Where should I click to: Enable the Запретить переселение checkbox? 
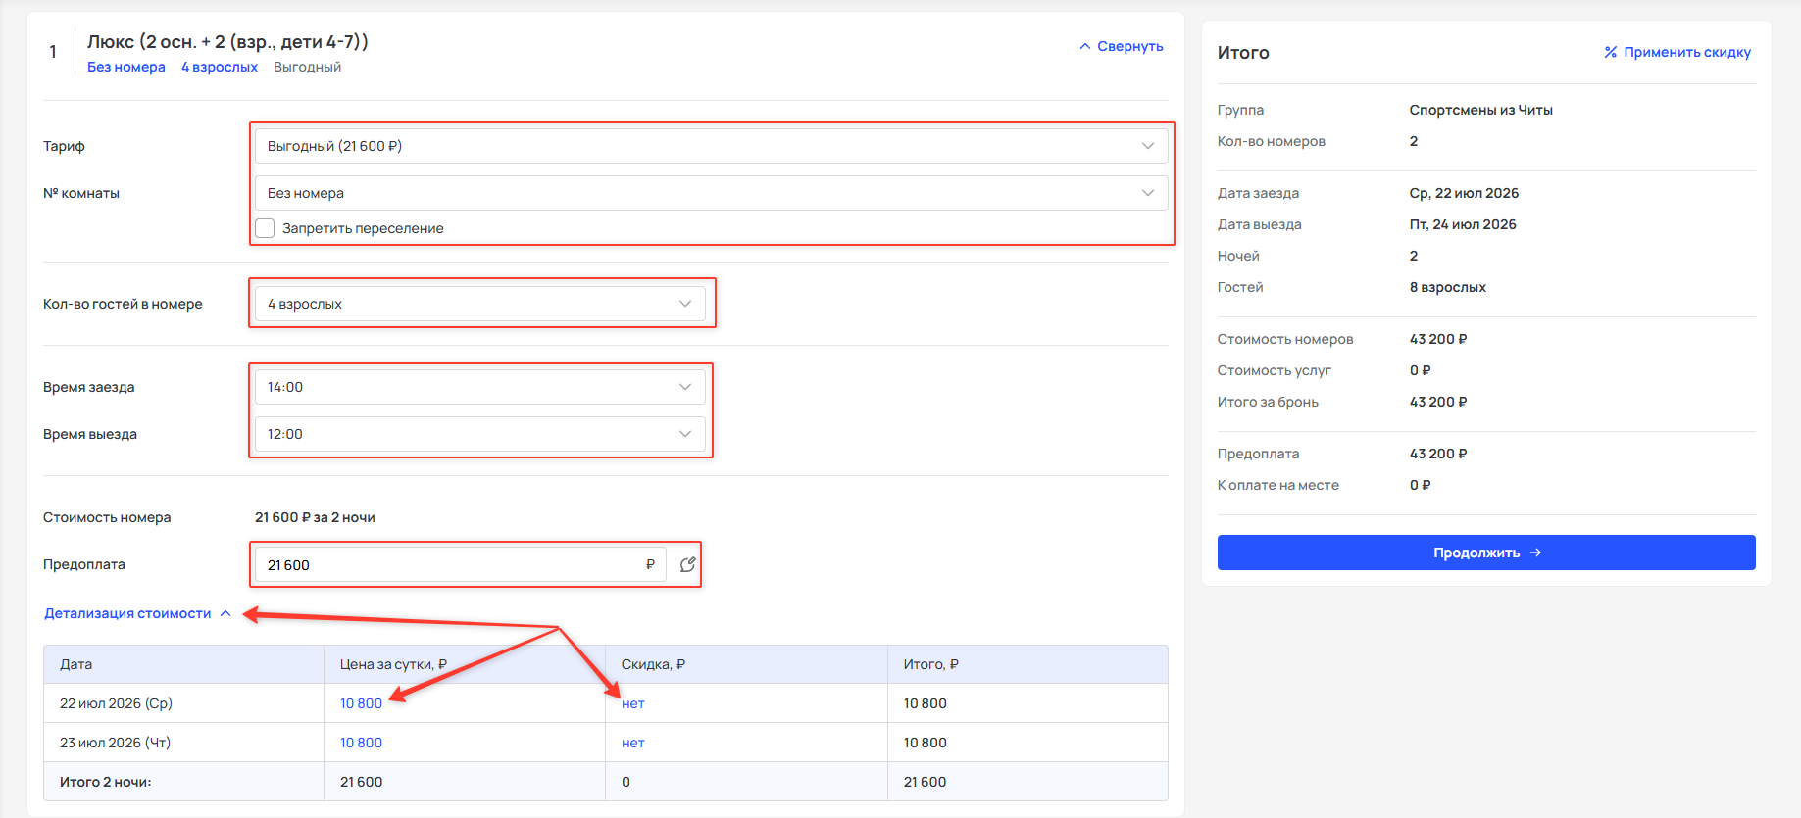(x=265, y=228)
